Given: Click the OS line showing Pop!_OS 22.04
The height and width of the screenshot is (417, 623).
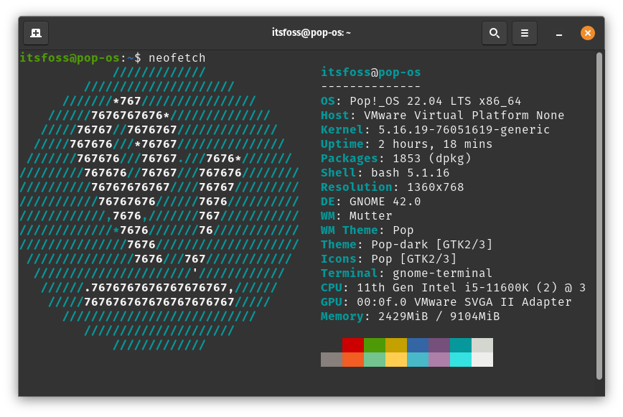Looking at the screenshot, I should pyautogui.click(x=421, y=101).
